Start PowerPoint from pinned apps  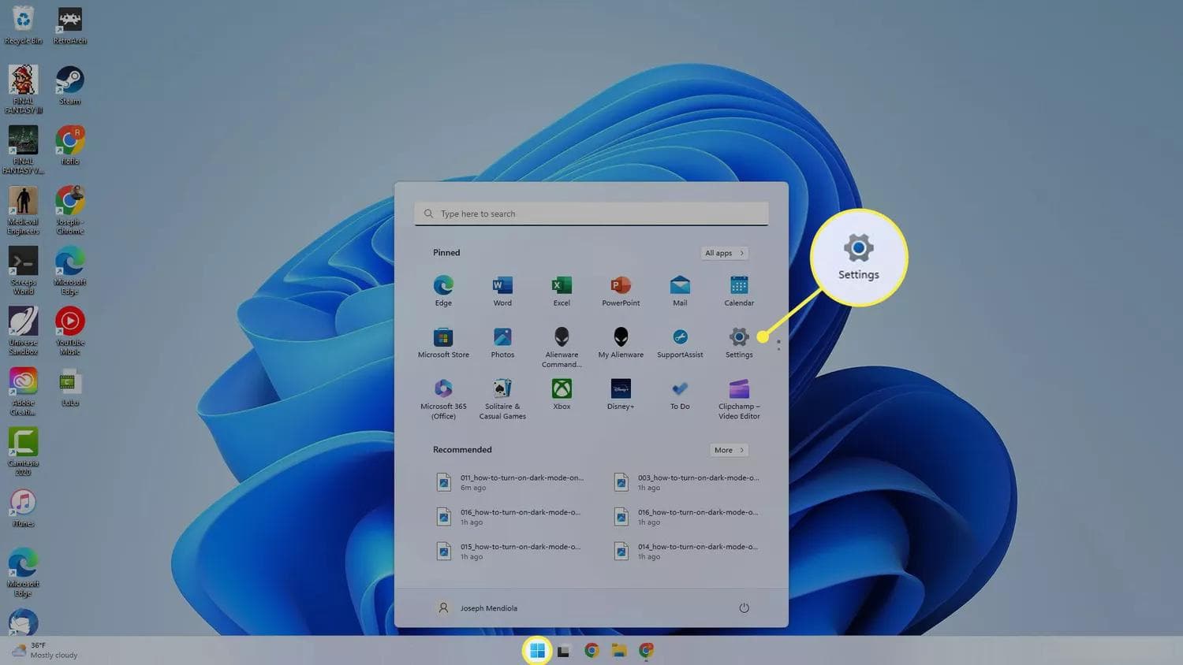[621, 291]
